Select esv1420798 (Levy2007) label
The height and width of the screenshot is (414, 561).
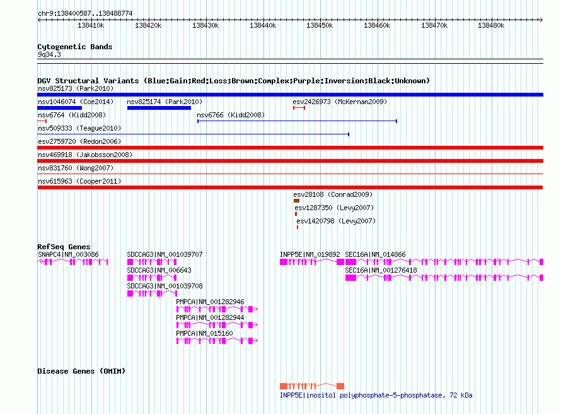pyautogui.click(x=336, y=221)
